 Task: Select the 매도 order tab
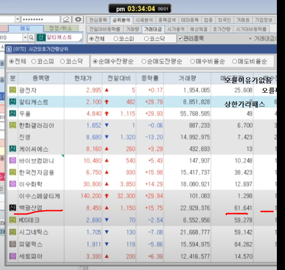[x=25, y=29]
